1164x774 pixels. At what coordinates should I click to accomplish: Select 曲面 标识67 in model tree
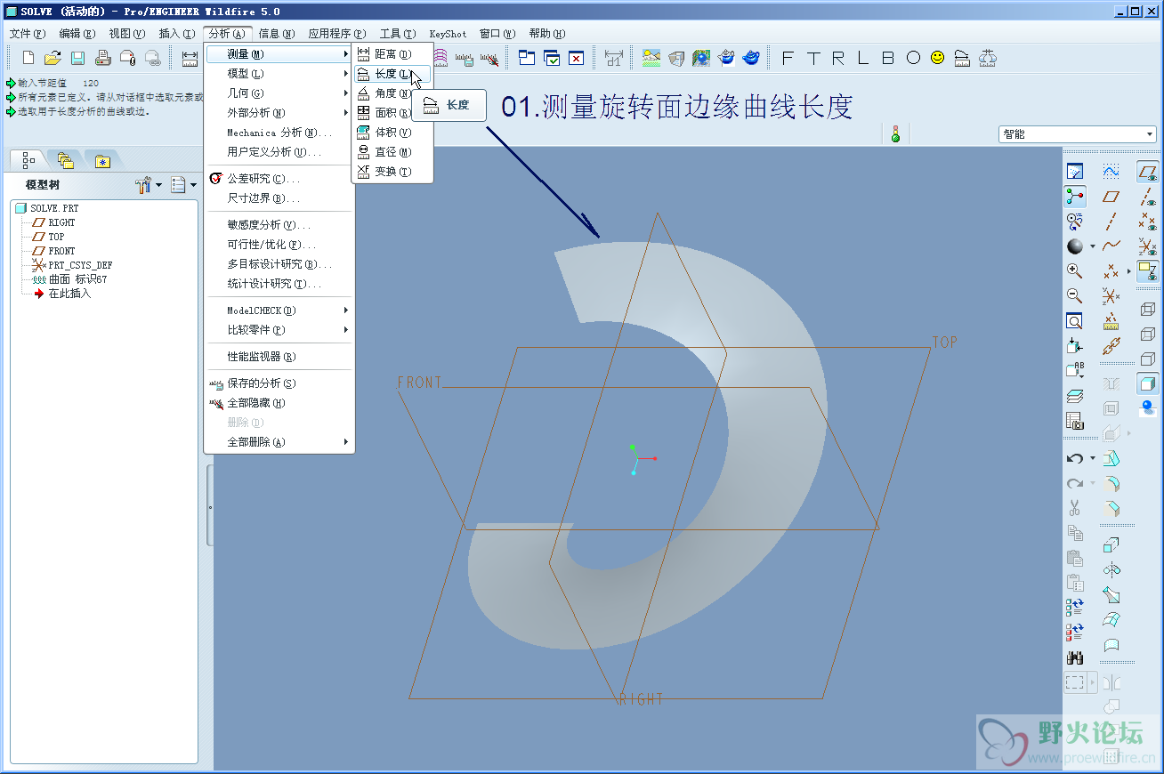tap(77, 279)
